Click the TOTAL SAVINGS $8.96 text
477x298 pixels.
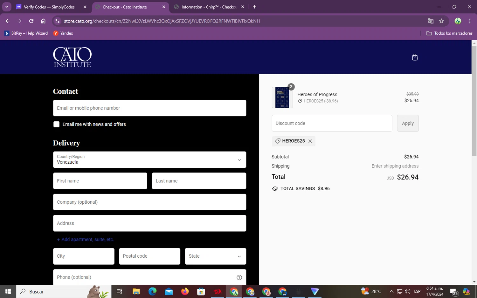(305, 189)
